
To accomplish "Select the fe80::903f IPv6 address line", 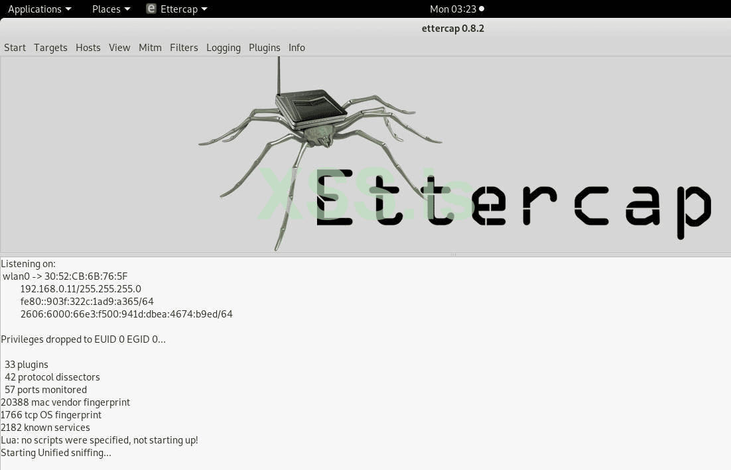I will pyautogui.click(x=87, y=302).
